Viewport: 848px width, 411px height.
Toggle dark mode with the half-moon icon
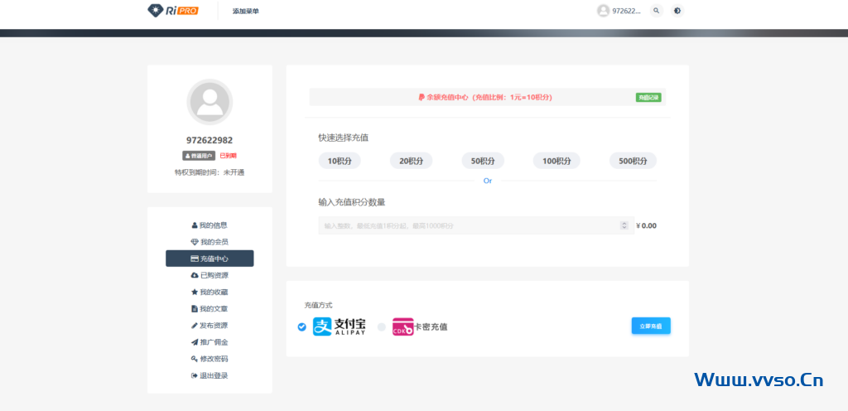pyautogui.click(x=677, y=11)
